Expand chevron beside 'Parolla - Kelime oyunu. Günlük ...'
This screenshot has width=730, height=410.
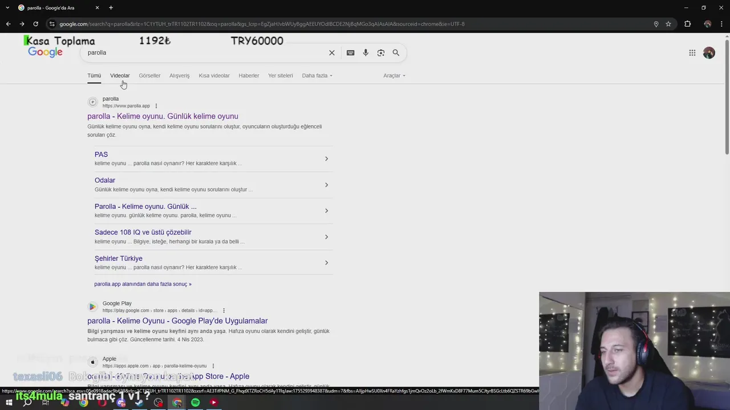point(326,211)
